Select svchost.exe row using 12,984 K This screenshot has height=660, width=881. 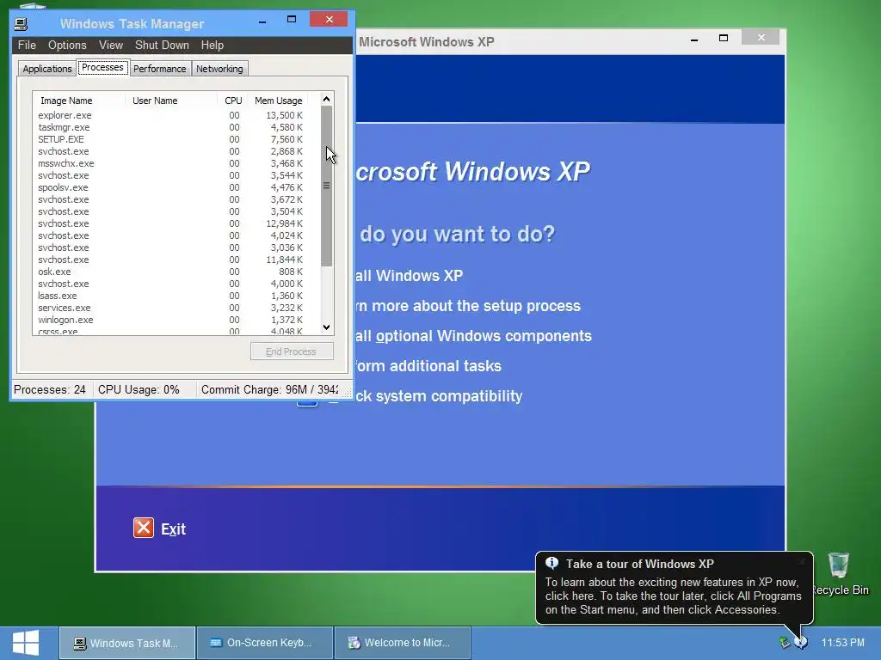click(171, 223)
